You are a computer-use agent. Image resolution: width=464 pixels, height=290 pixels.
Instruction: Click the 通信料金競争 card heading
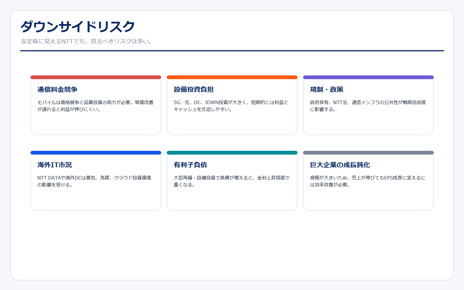tap(57, 89)
